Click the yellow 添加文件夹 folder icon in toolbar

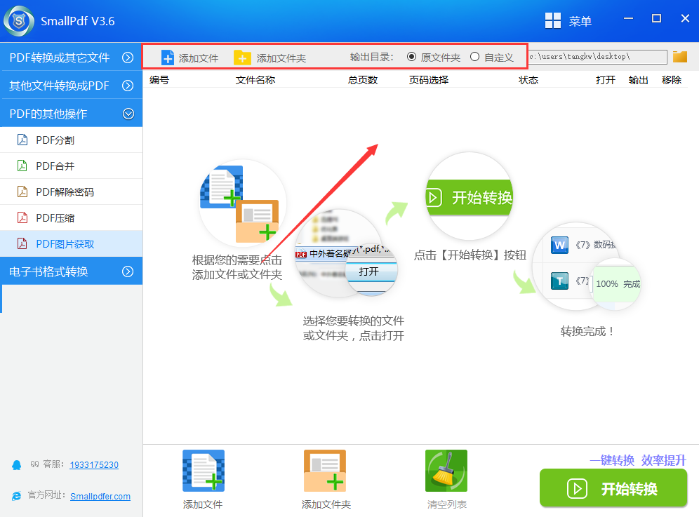242,58
